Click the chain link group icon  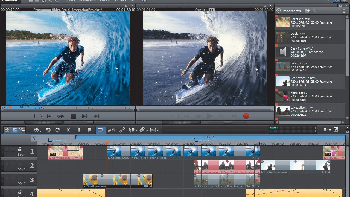coord(122,130)
